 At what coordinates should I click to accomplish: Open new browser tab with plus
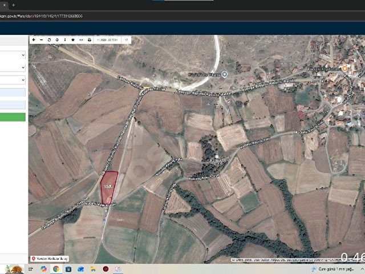point(14,5)
